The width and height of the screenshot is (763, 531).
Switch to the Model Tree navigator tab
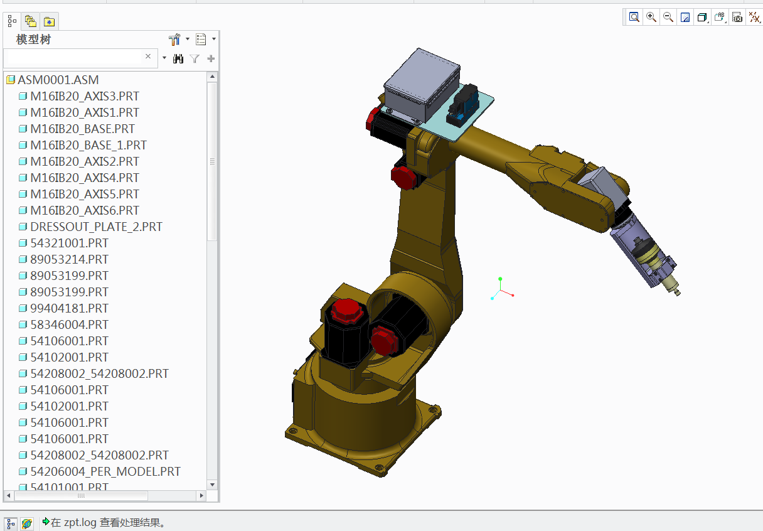point(12,21)
